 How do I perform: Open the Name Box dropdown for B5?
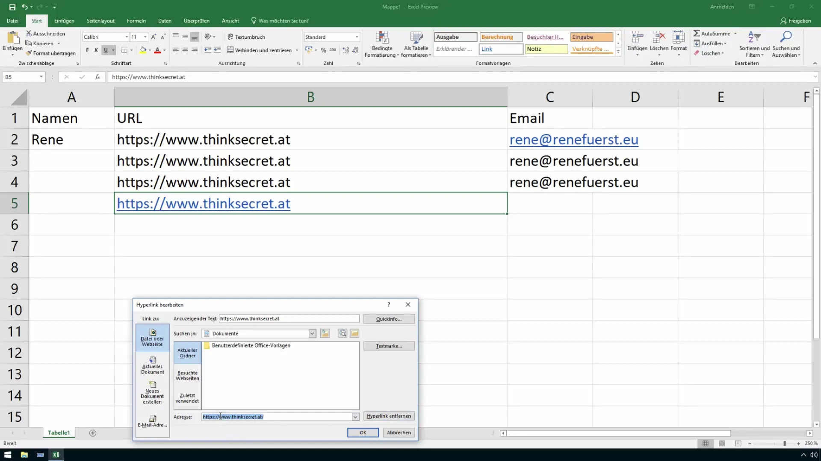[41, 77]
